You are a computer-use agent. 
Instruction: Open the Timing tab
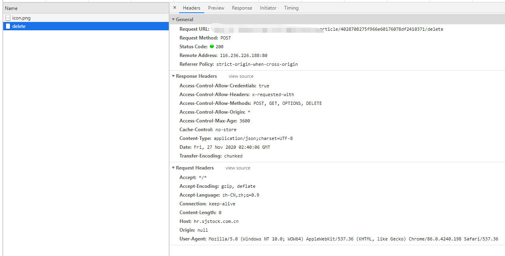pyautogui.click(x=291, y=8)
